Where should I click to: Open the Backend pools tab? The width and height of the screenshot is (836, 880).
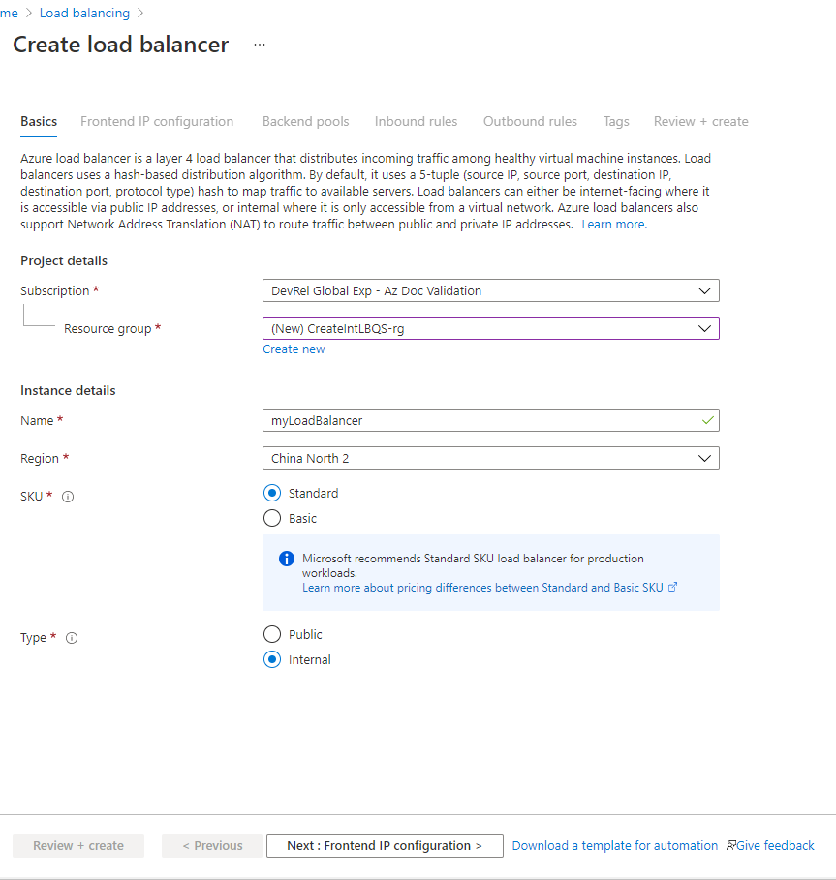[x=305, y=122]
